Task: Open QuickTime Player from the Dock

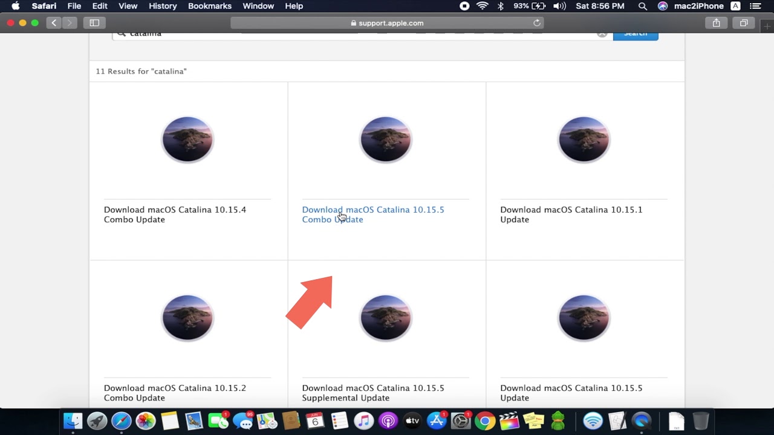Action: tap(642, 420)
